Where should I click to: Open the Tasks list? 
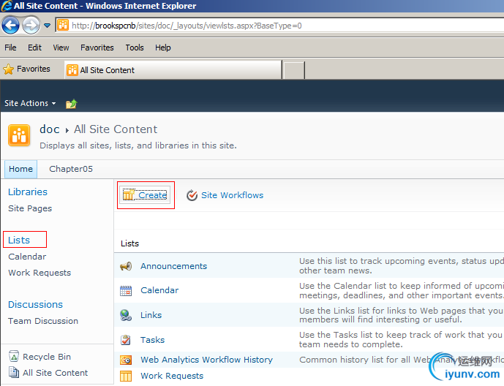pyautogui.click(x=152, y=340)
